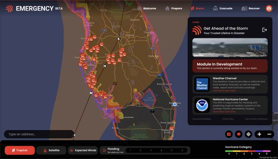Close the storm panel using exit icon
278x159 pixels.
point(265,30)
